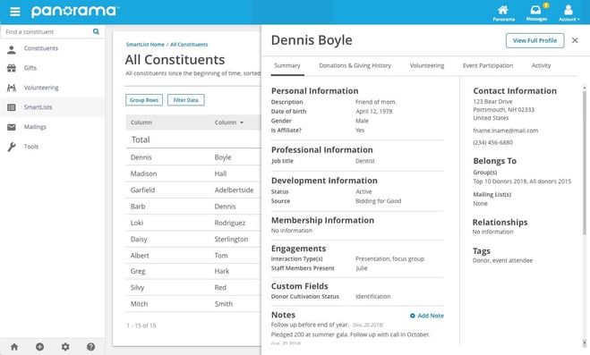This screenshot has width=590, height=355.
Task: Click the Tools wrench icon
Action: pos(12,147)
